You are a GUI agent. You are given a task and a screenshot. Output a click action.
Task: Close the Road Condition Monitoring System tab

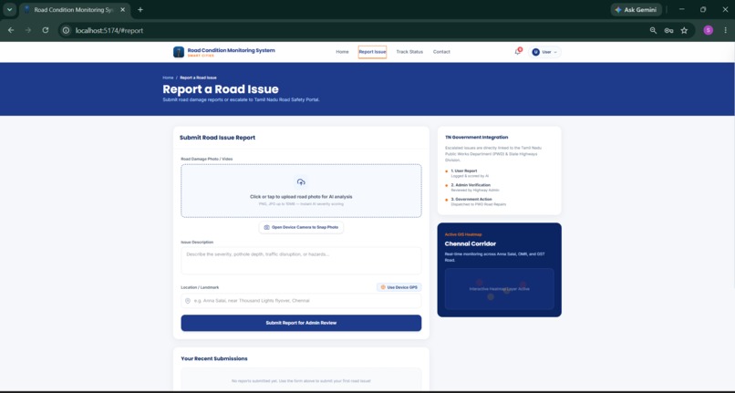coord(123,10)
